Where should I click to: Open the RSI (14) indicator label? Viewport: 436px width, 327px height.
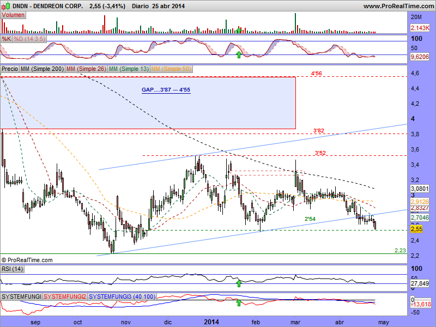coord(12,269)
